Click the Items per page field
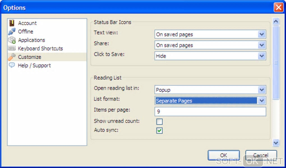Screen dimensions: 286x168 [x=210, y=111]
